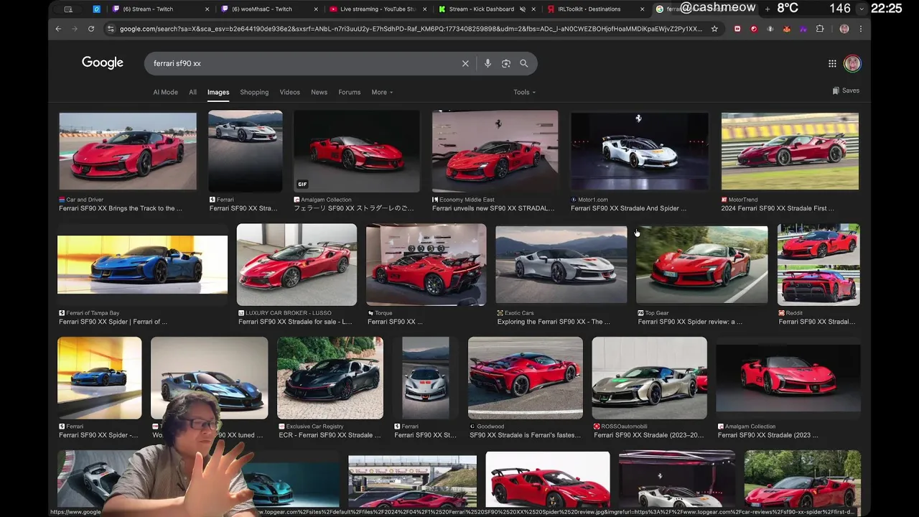Open the Google account profile avatar
The height and width of the screenshot is (517, 919).
point(852,63)
